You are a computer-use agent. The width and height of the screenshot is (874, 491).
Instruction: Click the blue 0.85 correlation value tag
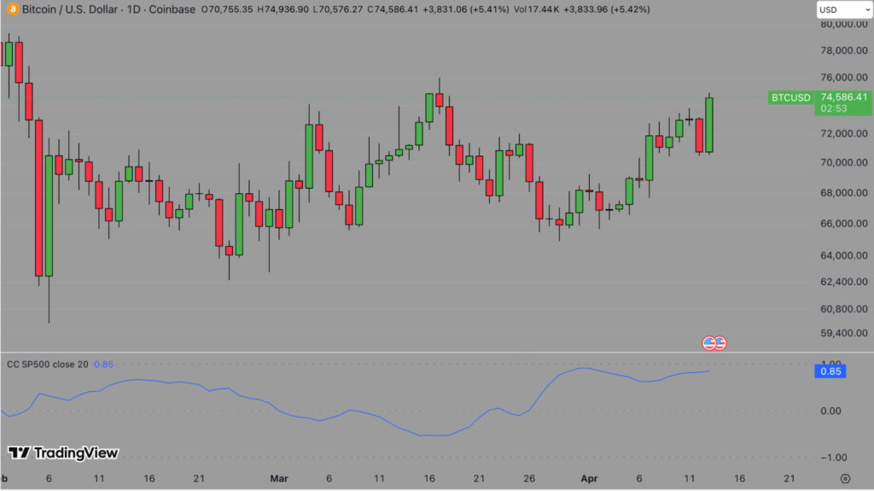click(x=831, y=371)
